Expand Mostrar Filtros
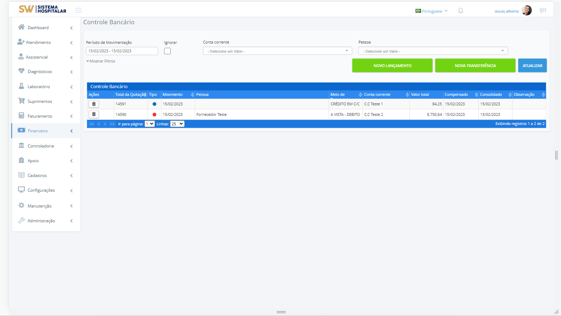The height and width of the screenshot is (316, 561). [x=101, y=61]
